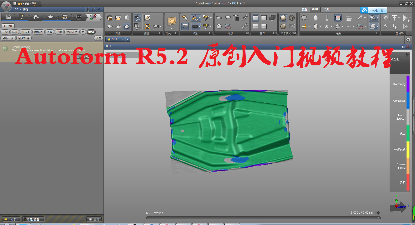Click the timeline slider at bottom of viewport
Screen dimensions: 415x225
point(263,218)
